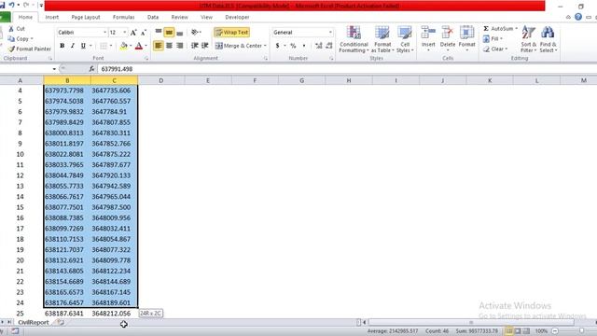The width and height of the screenshot is (597, 336).
Task: Expand the Name Box dropdown arrow
Action: pyautogui.click(x=54, y=69)
